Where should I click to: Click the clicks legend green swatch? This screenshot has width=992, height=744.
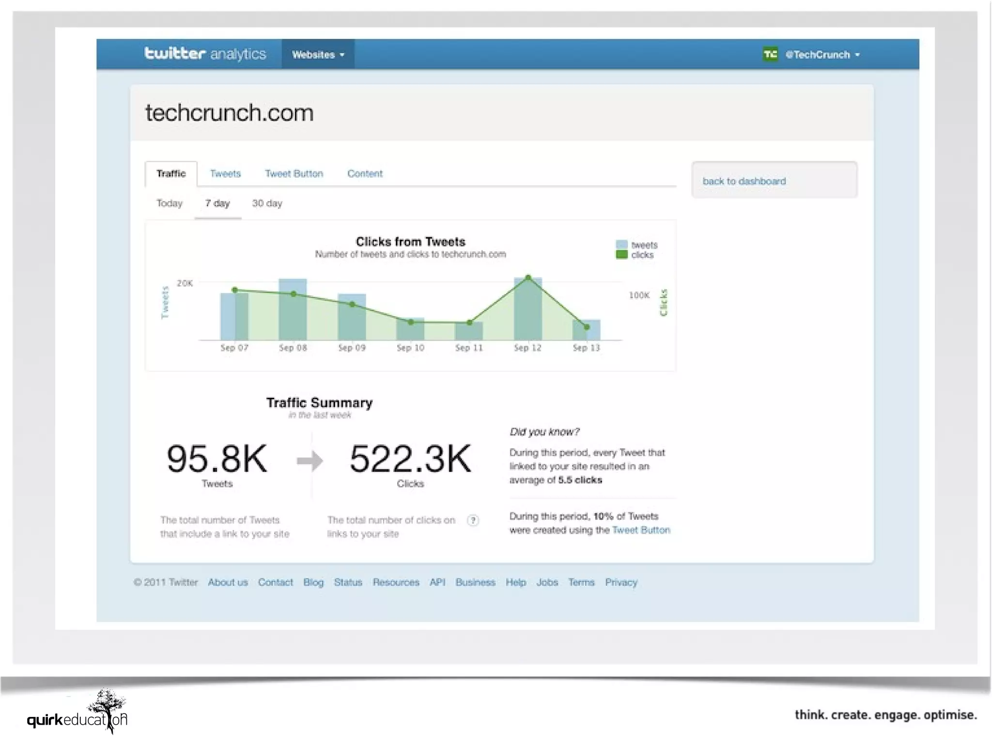(x=621, y=255)
